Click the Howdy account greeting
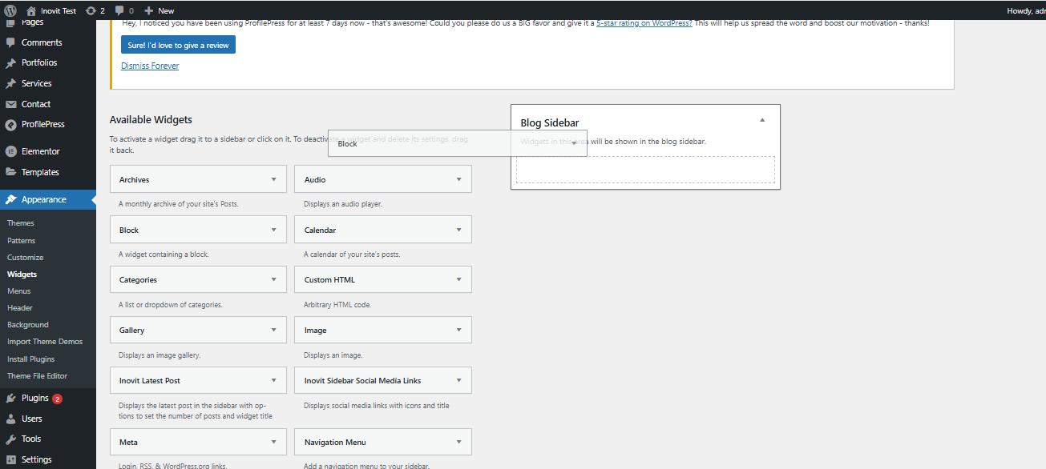 1026,11
